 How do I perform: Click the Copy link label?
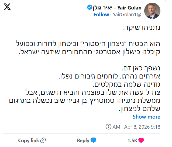tap(29, 141)
